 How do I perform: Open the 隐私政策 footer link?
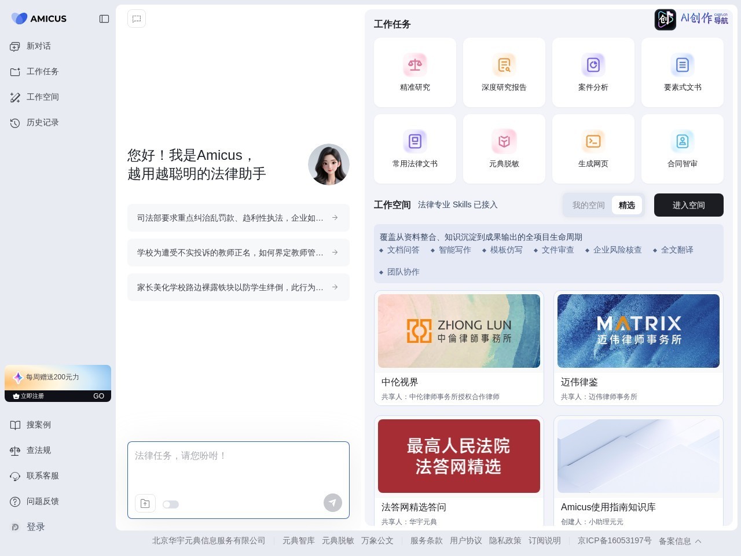[x=505, y=540]
